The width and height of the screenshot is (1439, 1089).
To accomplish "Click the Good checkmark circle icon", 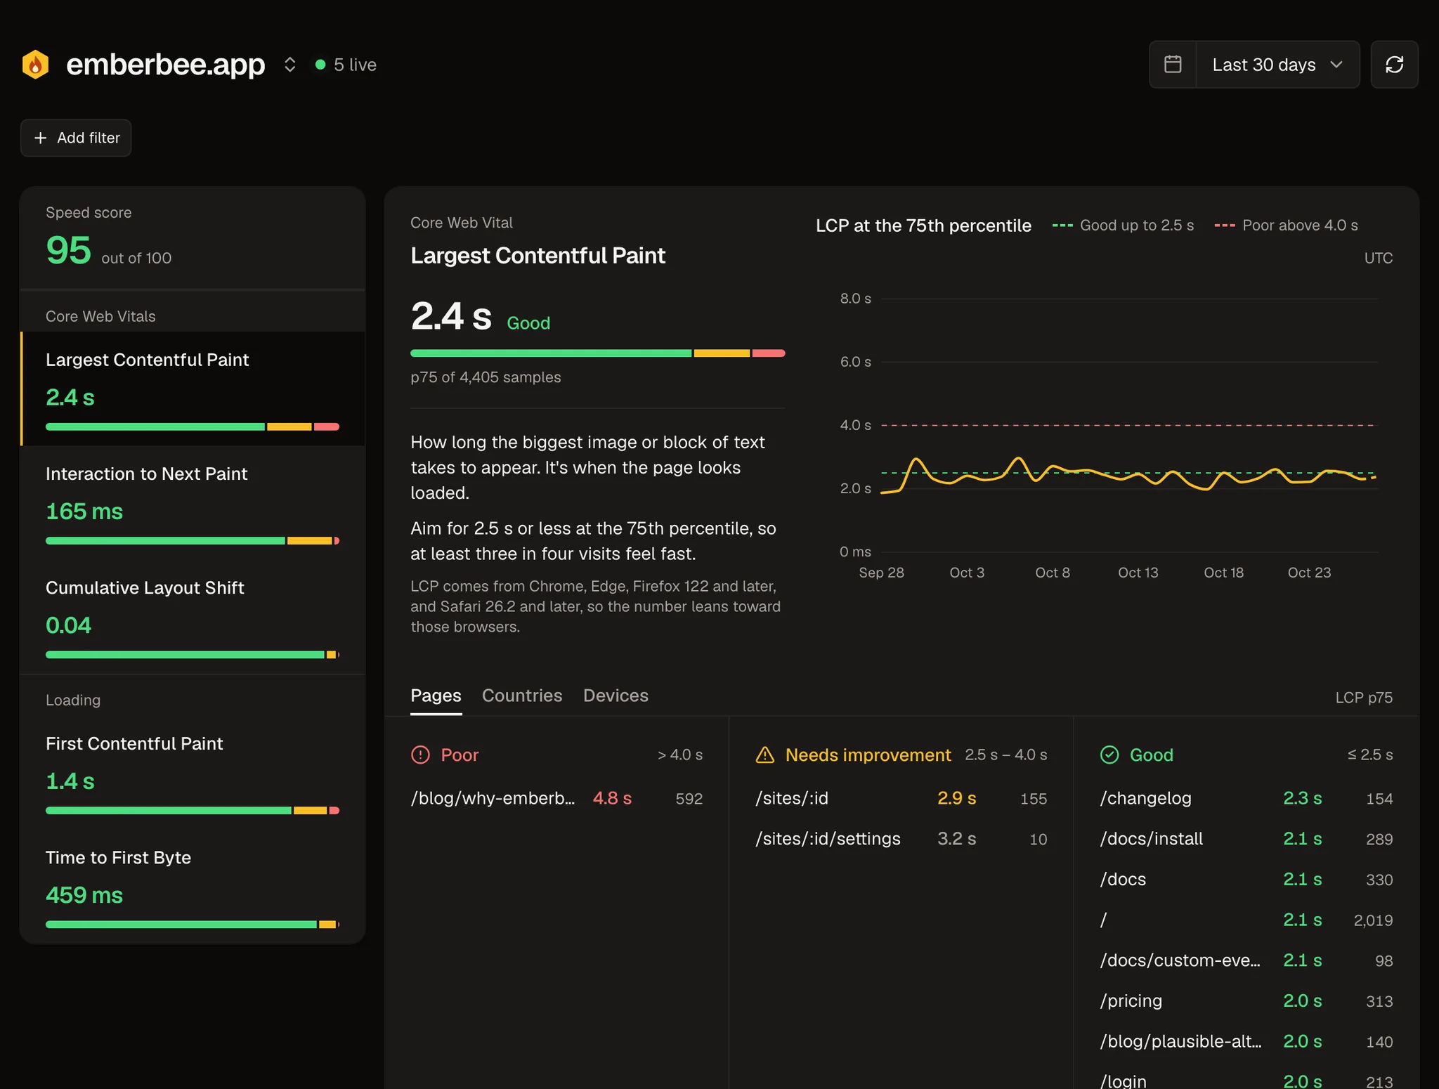I will click(1109, 755).
